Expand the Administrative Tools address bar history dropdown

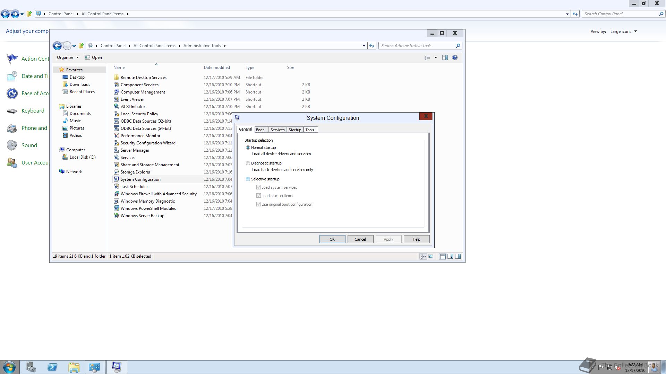(364, 46)
